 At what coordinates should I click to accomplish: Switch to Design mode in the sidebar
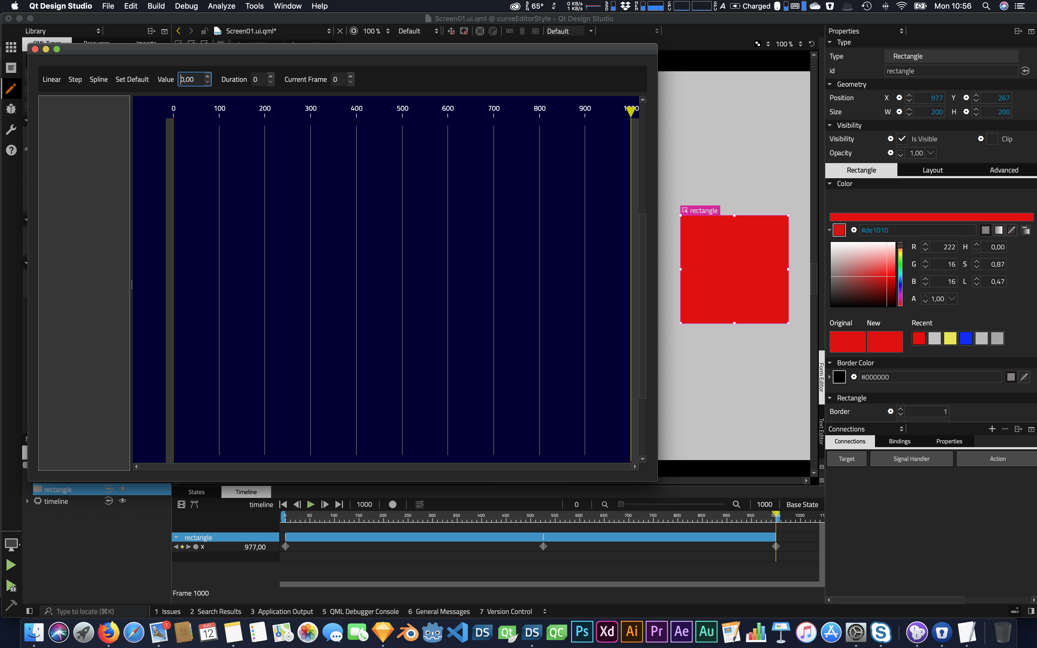click(11, 89)
